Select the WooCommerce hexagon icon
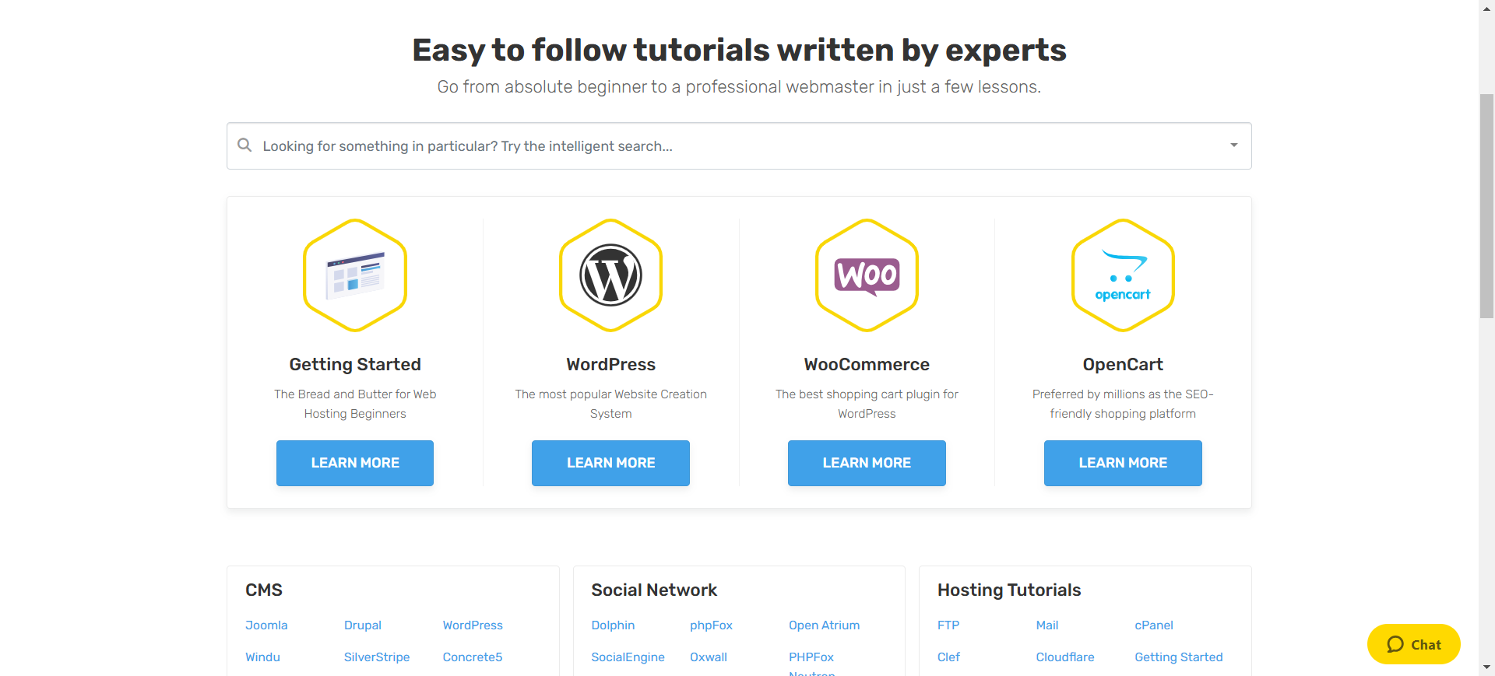1495x676 pixels. pyautogui.click(x=867, y=275)
